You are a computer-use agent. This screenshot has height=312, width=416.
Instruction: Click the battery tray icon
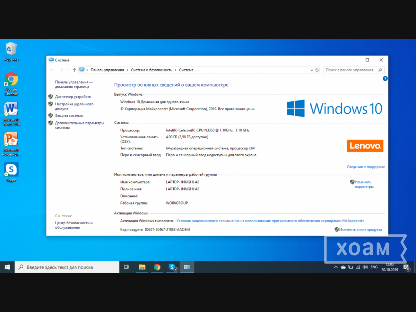tap(350, 267)
